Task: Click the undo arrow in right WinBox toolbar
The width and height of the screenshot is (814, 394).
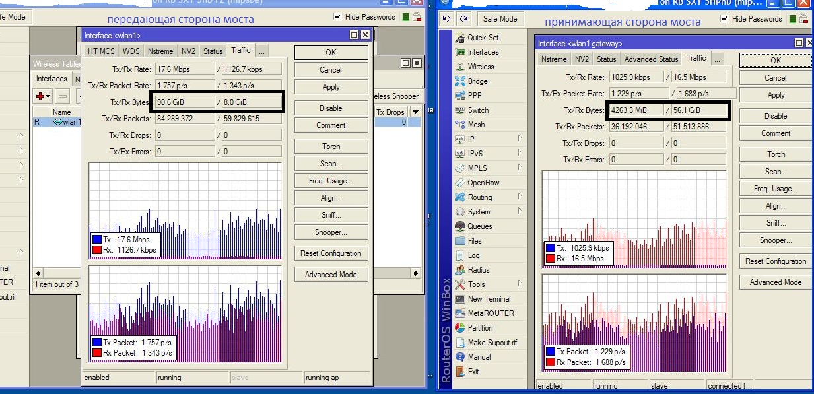Action: tap(447, 19)
